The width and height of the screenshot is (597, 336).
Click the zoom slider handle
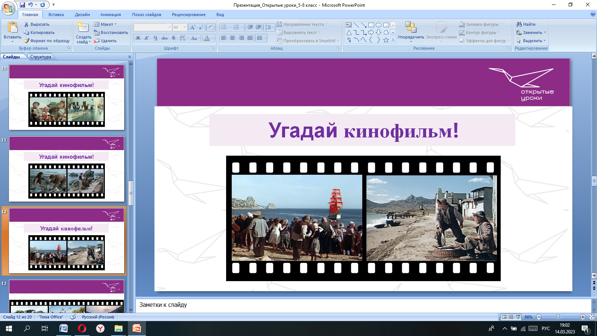[x=559, y=317]
